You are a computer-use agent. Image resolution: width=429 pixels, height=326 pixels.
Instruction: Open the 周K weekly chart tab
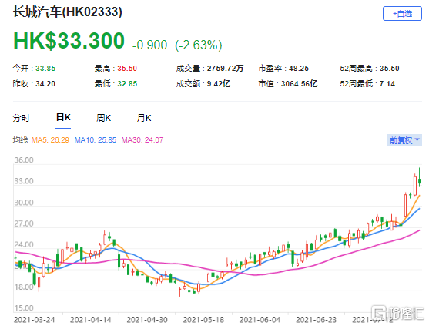pyautogui.click(x=103, y=118)
